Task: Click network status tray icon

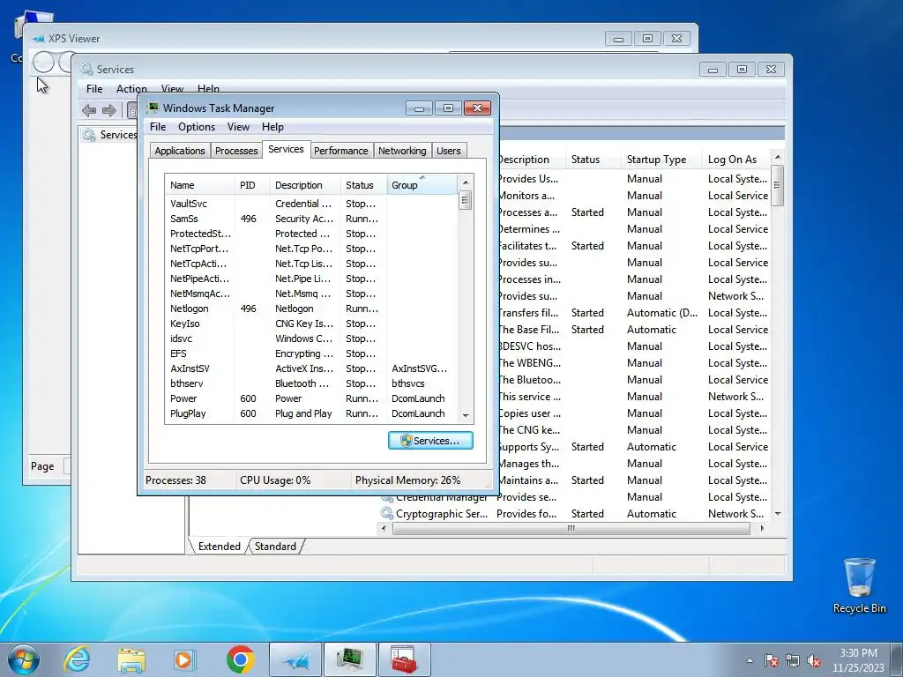Action: (x=793, y=660)
